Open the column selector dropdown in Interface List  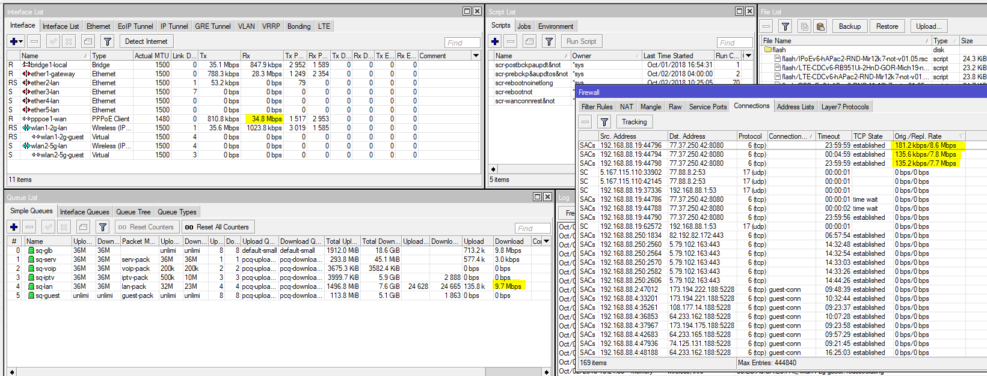[476, 56]
